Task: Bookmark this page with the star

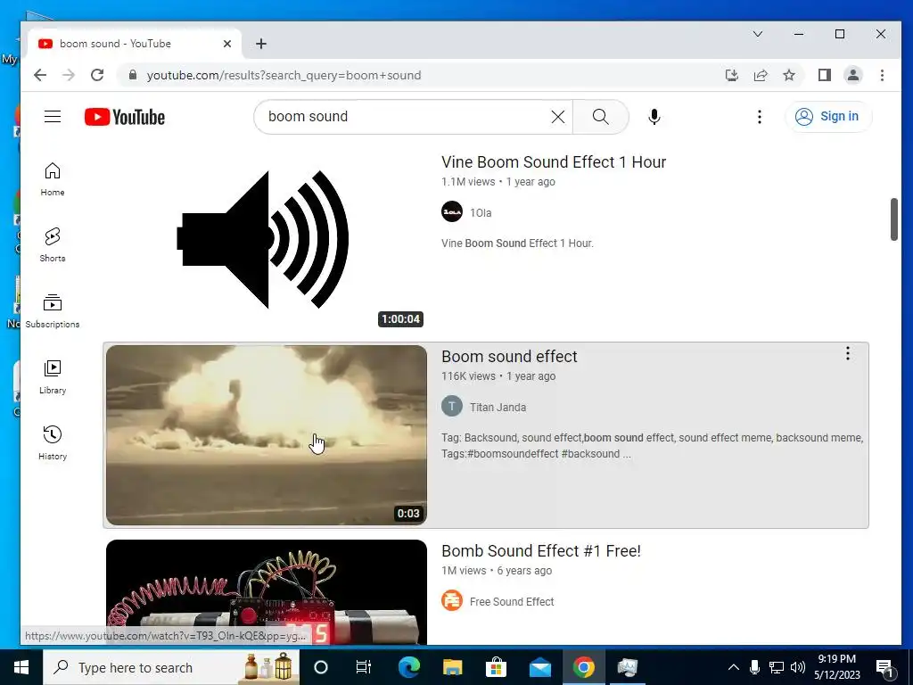Action: pyautogui.click(x=789, y=75)
